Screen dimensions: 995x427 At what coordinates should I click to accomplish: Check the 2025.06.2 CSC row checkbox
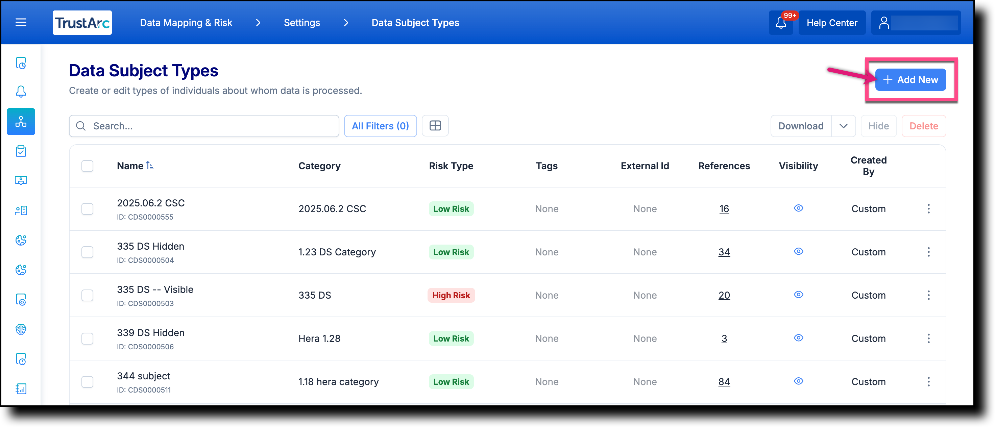tap(87, 209)
